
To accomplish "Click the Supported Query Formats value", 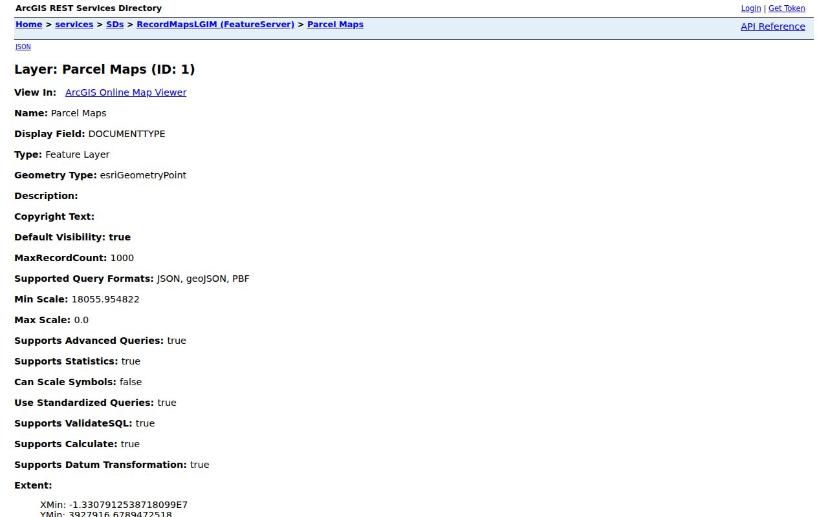I will tap(203, 279).
